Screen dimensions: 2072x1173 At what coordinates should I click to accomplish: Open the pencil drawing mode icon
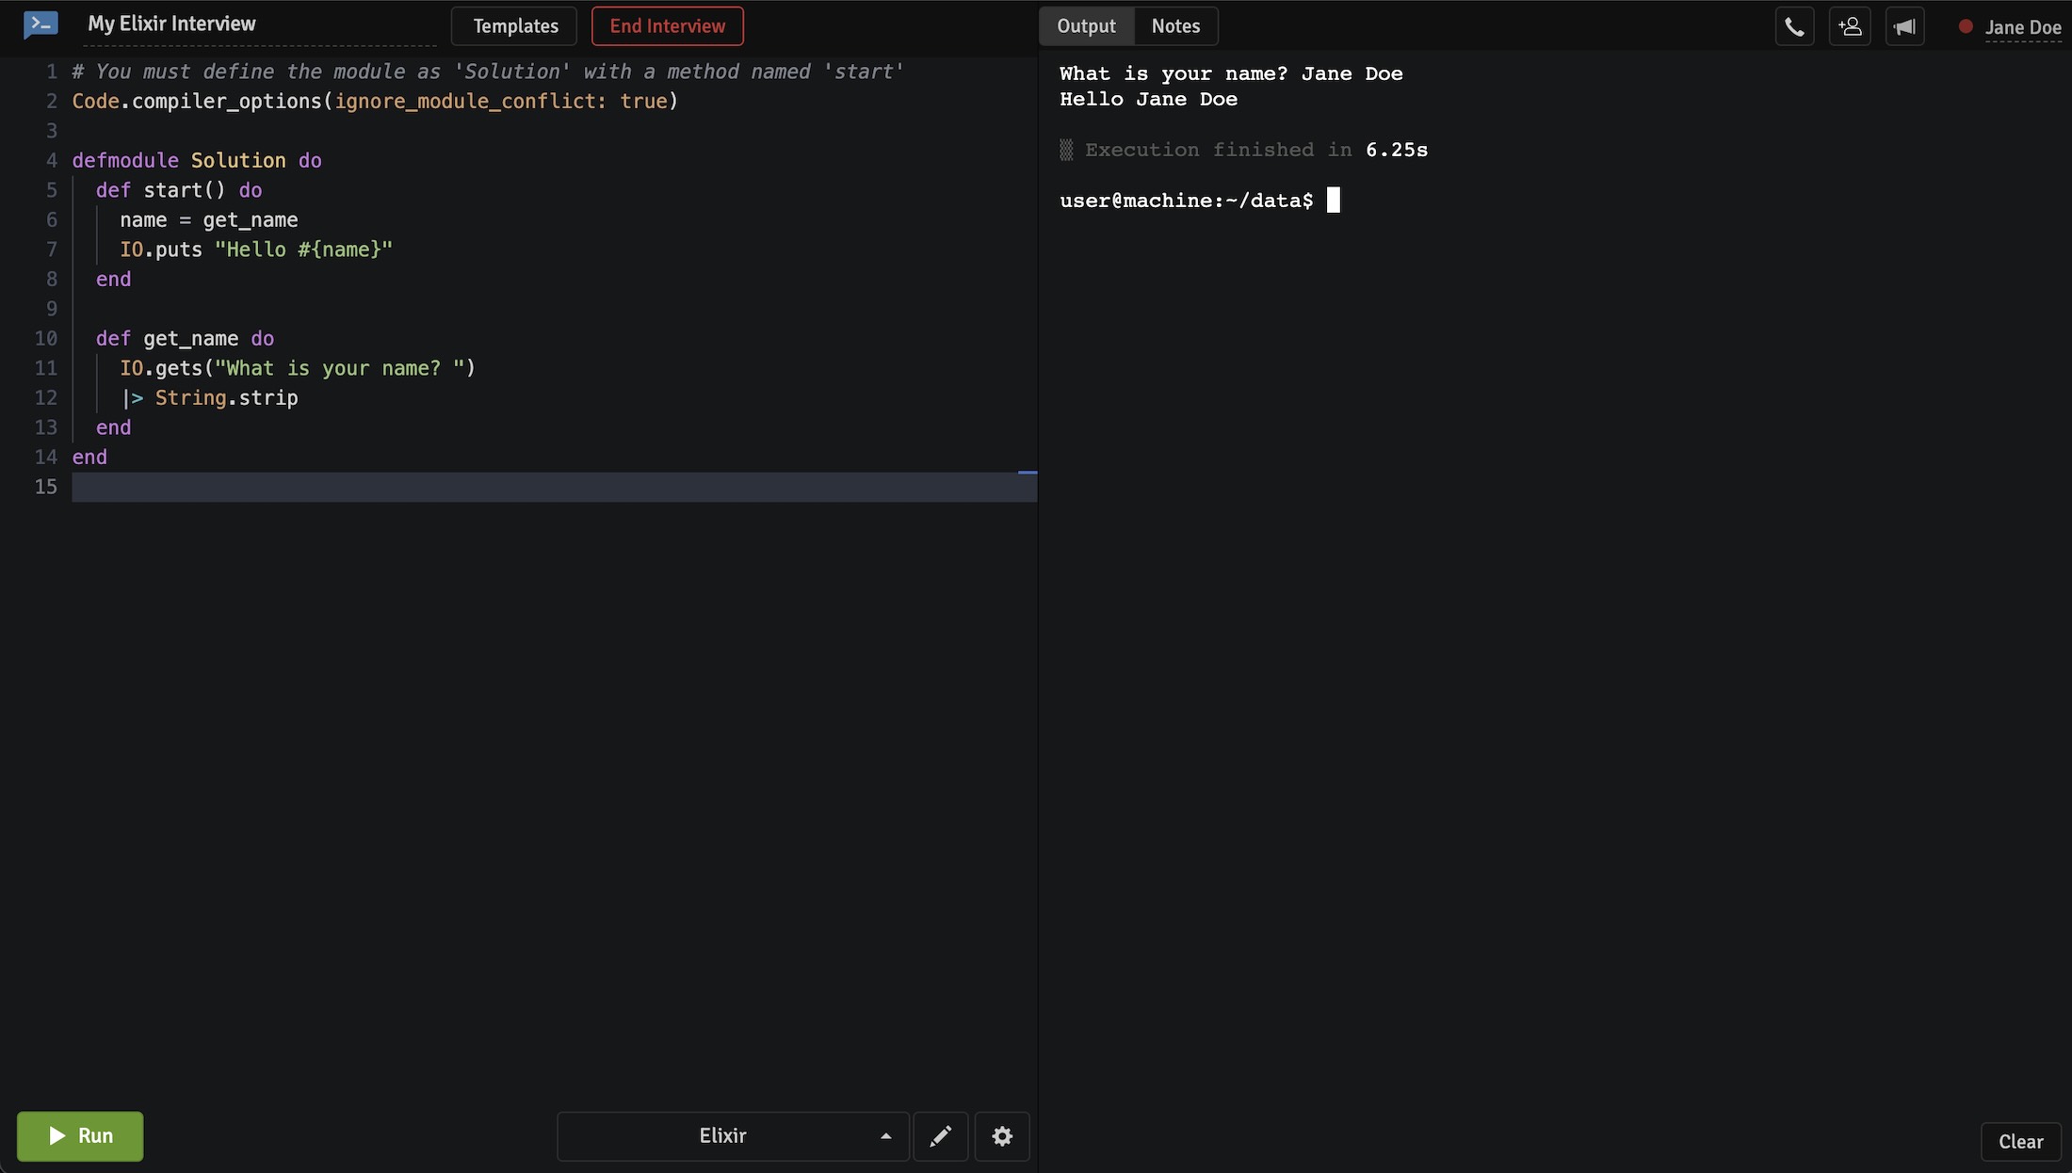point(940,1136)
